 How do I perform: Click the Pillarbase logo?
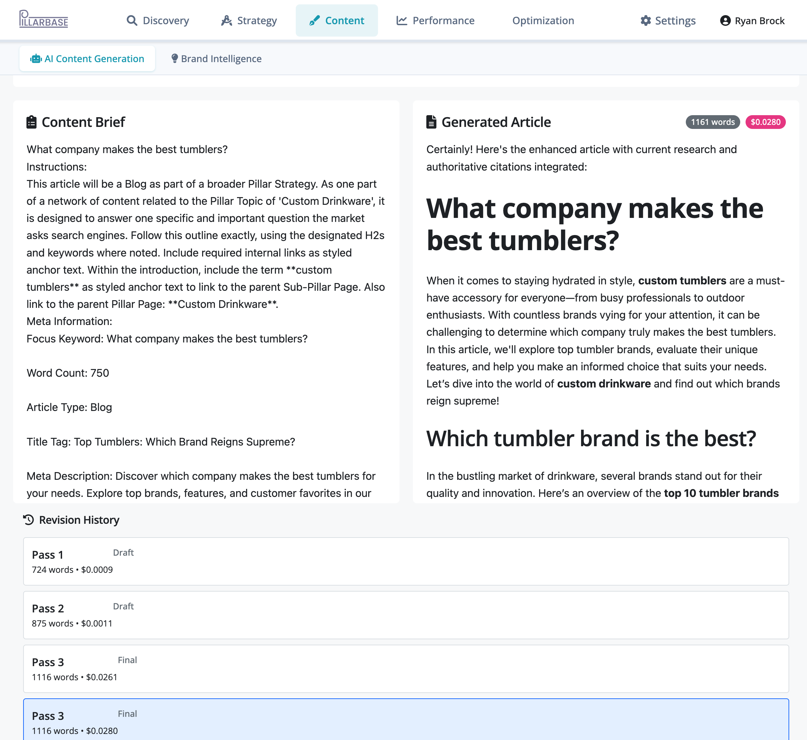pyautogui.click(x=44, y=19)
